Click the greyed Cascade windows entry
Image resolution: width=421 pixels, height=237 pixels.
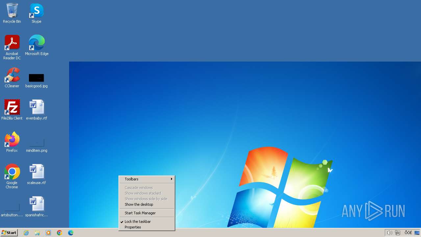coord(147,188)
